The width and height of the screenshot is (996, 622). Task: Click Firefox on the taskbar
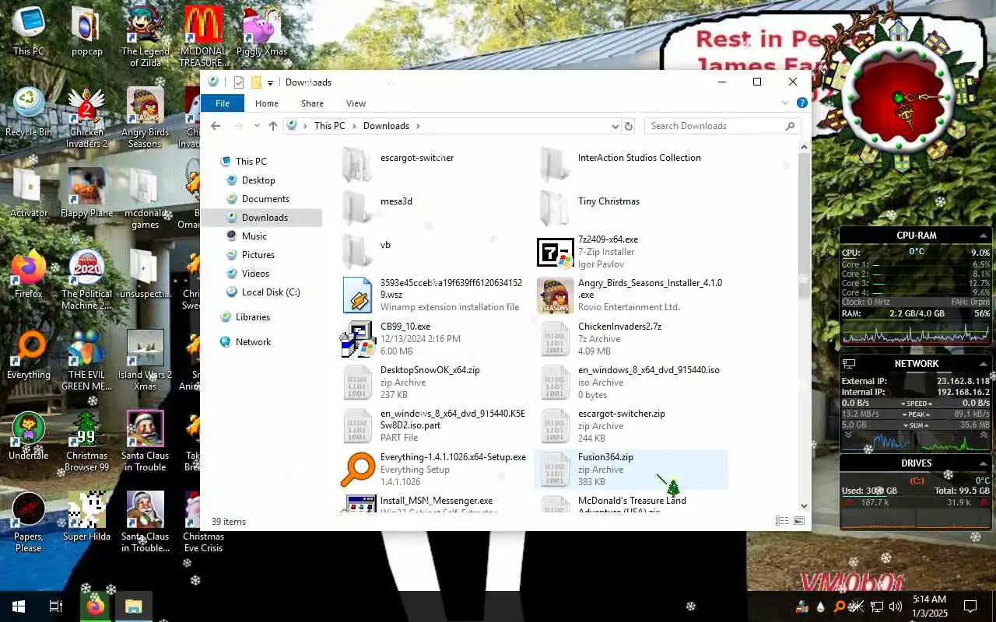[96, 606]
